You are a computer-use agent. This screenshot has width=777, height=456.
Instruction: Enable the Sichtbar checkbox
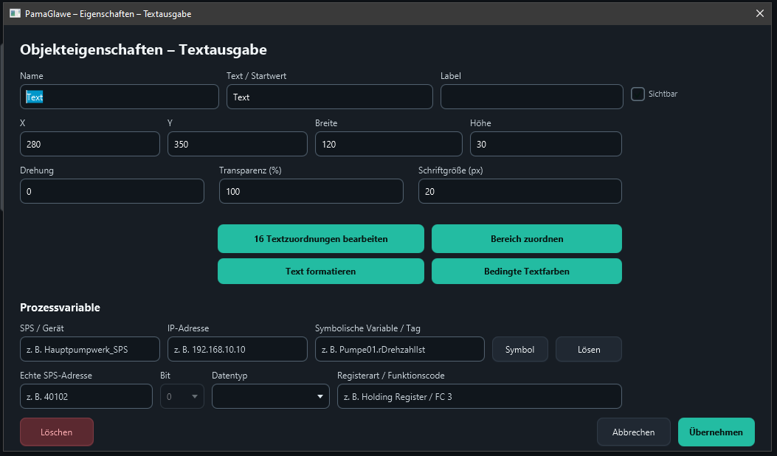tap(638, 94)
